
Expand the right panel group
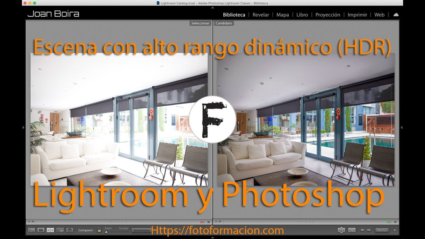pos(401,127)
